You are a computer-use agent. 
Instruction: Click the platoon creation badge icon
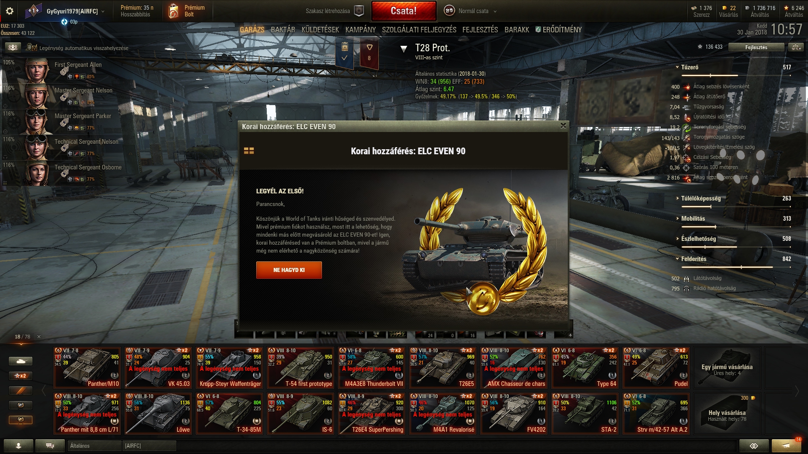pyautogui.click(x=359, y=11)
